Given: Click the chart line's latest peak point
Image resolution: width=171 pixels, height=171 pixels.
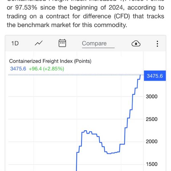Looking at the screenshot, I should pos(140,75).
